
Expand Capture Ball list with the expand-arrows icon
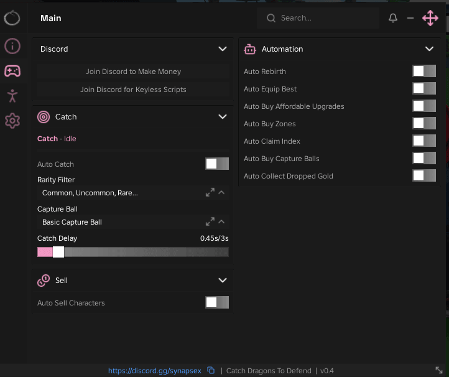click(210, 221)
